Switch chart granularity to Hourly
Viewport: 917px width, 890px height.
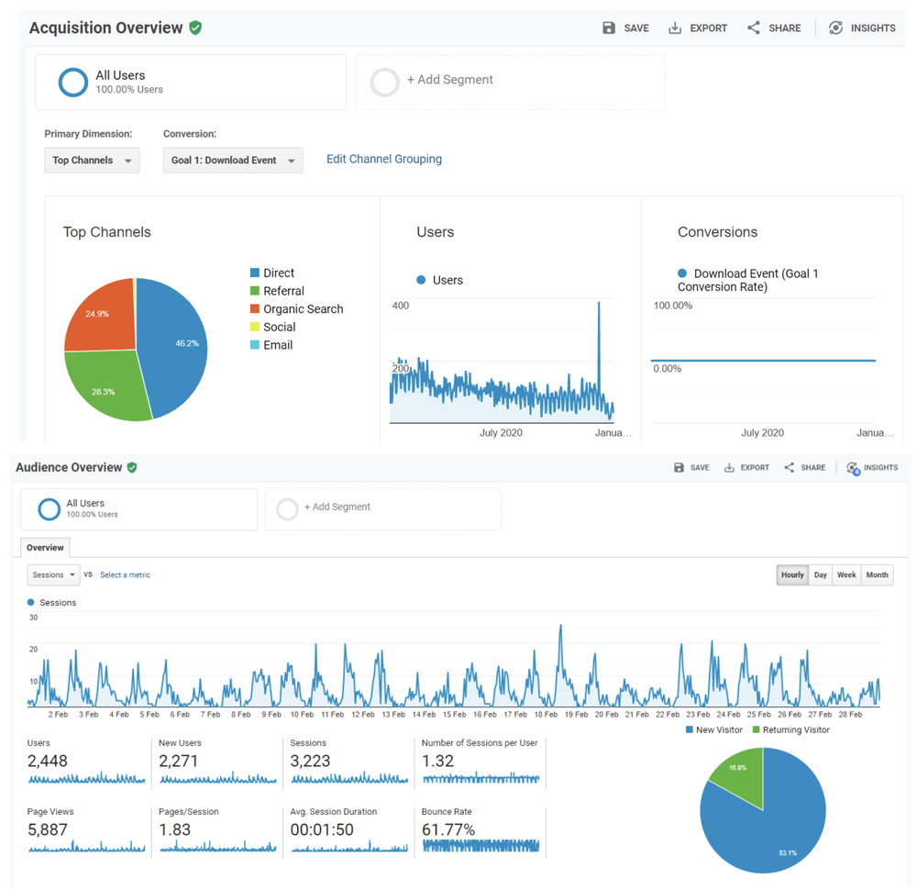pos(792,575)
